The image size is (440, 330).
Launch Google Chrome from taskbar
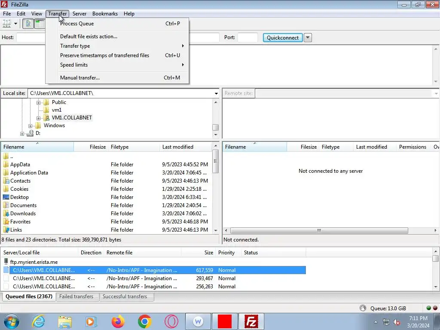point(144,321)
